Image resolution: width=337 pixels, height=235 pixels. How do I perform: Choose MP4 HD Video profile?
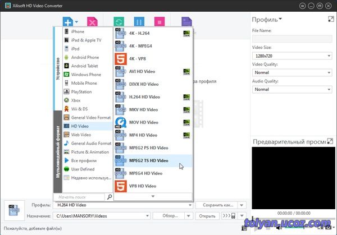(153, 135)
